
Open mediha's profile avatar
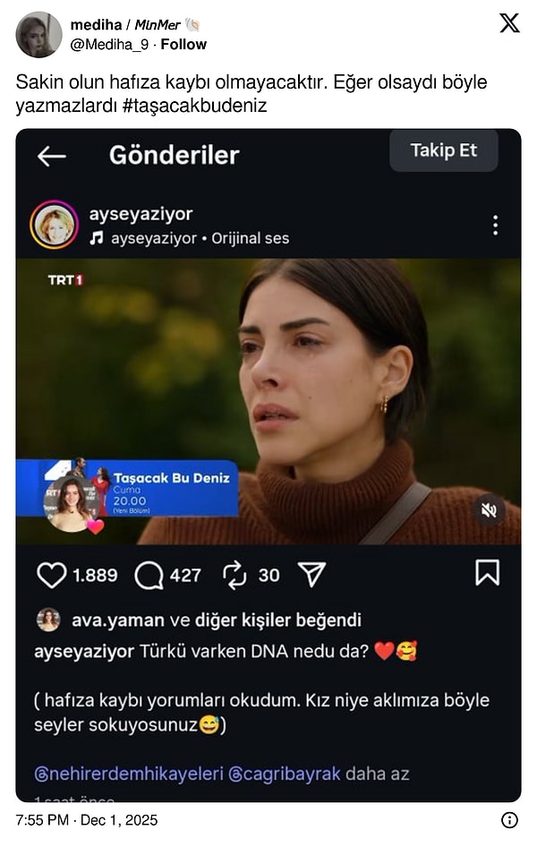[38, 34]
